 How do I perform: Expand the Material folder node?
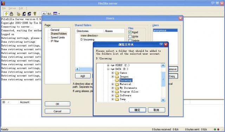tap(112, 84)
